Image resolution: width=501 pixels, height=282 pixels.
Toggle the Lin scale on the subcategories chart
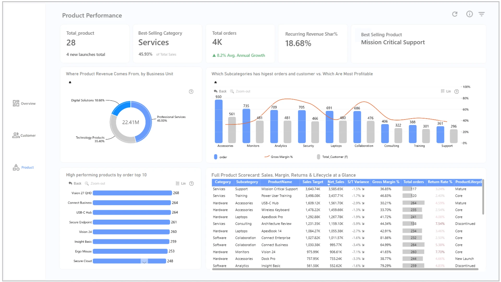tap(446, 91)
